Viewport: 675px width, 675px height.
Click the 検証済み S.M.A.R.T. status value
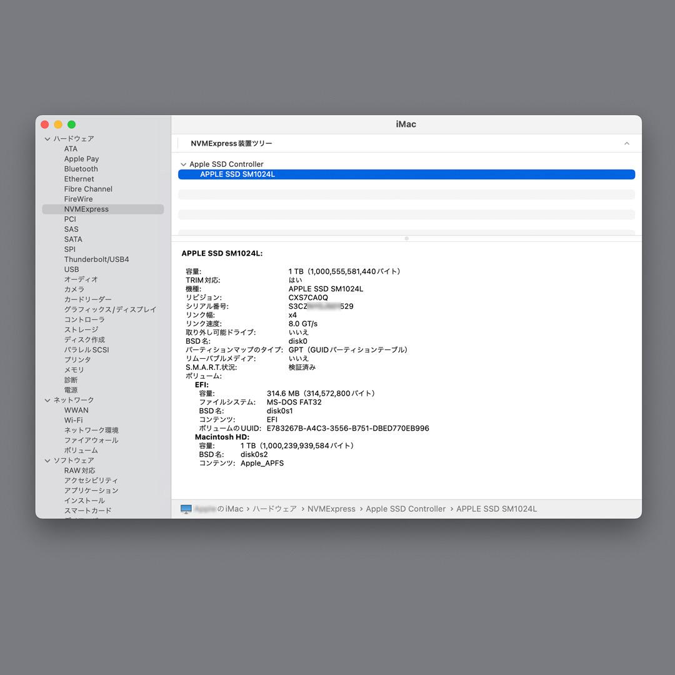coord(302,367)
